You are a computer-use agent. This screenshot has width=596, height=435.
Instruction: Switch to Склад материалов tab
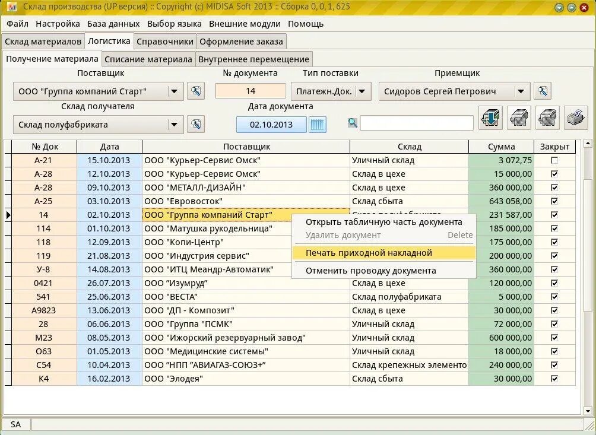tap(43, 42)
